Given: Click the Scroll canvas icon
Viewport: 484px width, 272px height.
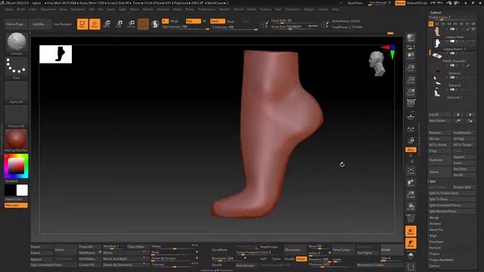Looking at the screenshot, I should (x=411, y=55).
